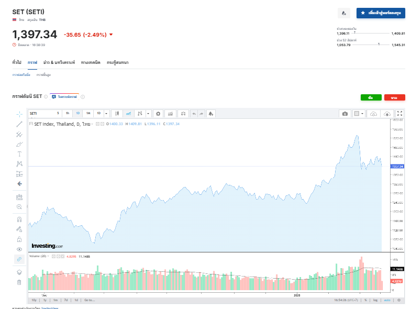The width and height of the screenshot is (411, 309).
Task: Click save chart layout cloud-upload icon
Action: click(387, 114)
